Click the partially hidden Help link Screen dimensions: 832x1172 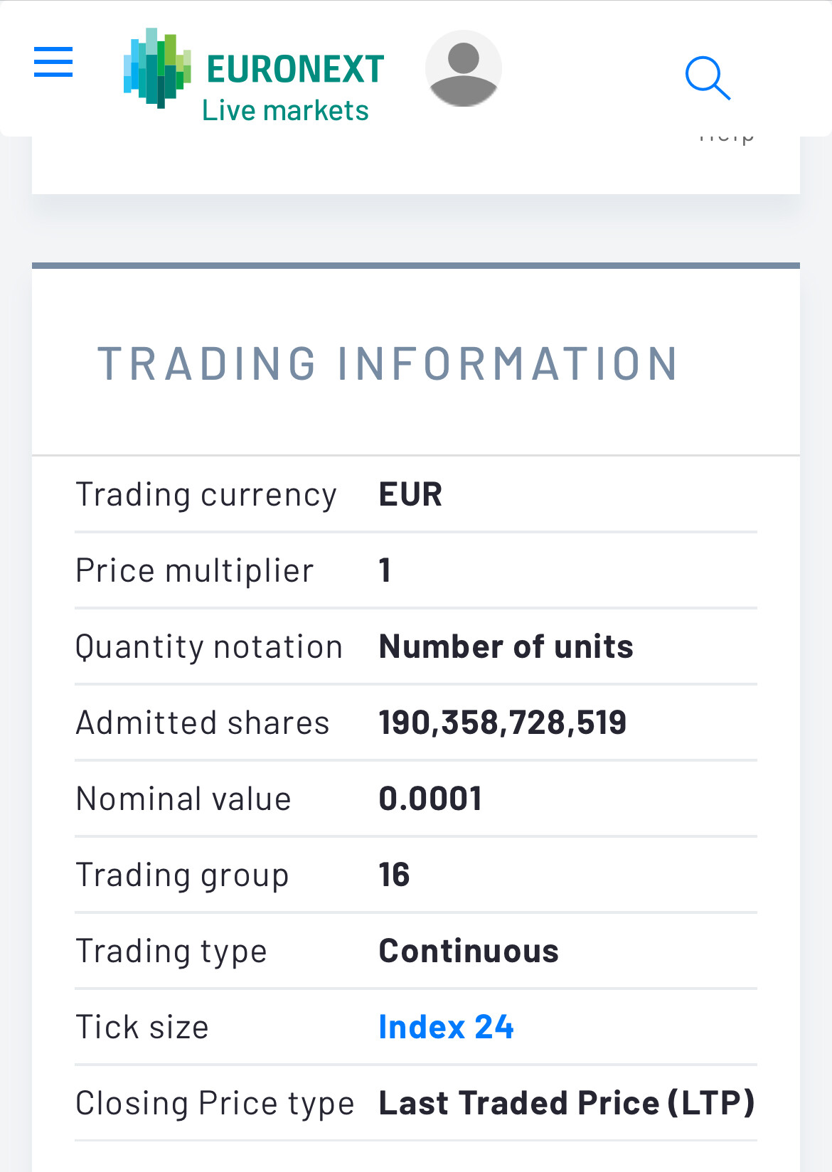(726, 137)
